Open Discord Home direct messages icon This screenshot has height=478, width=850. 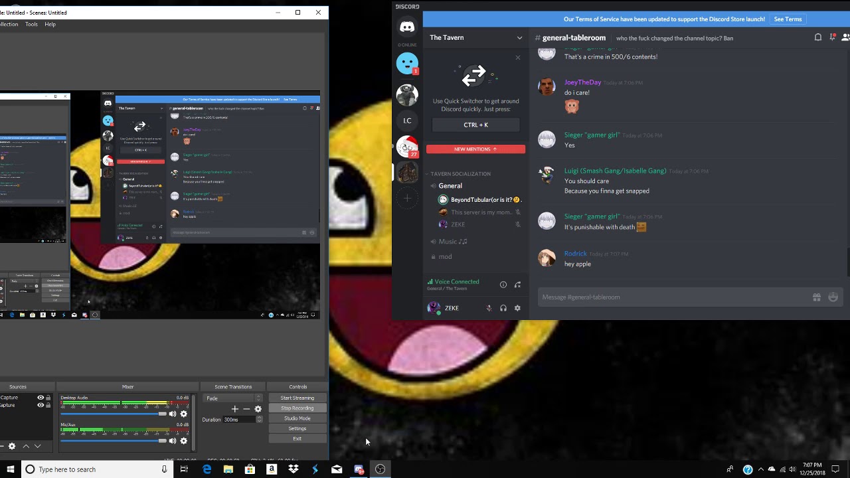pyautogui.click(x=407, y=27)
